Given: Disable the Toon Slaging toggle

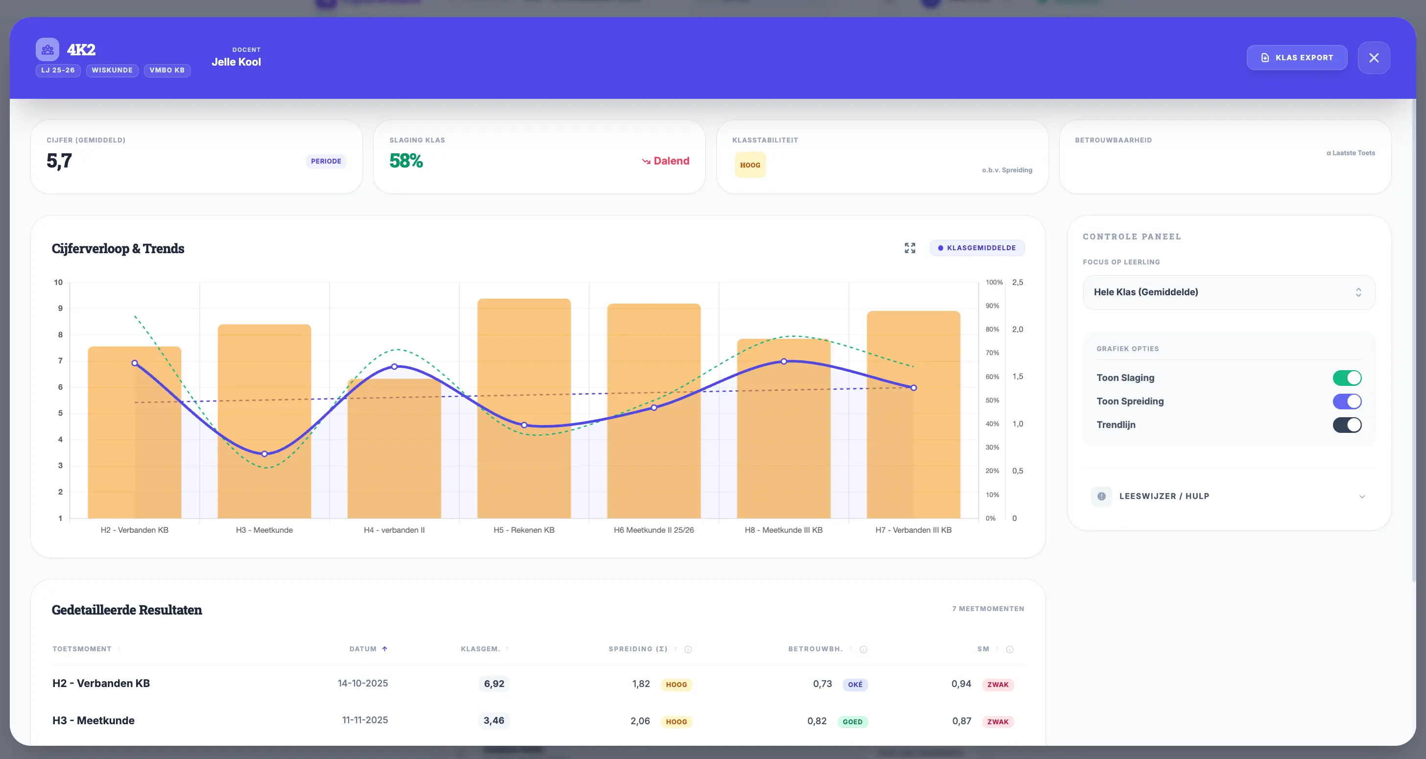Looking at the screenshot, I should click(1348, 378).
